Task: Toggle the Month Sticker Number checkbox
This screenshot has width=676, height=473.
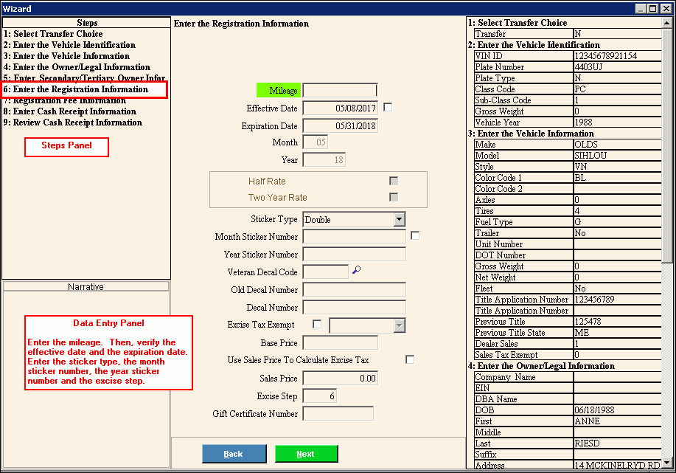Action: (x=415, y=236)
